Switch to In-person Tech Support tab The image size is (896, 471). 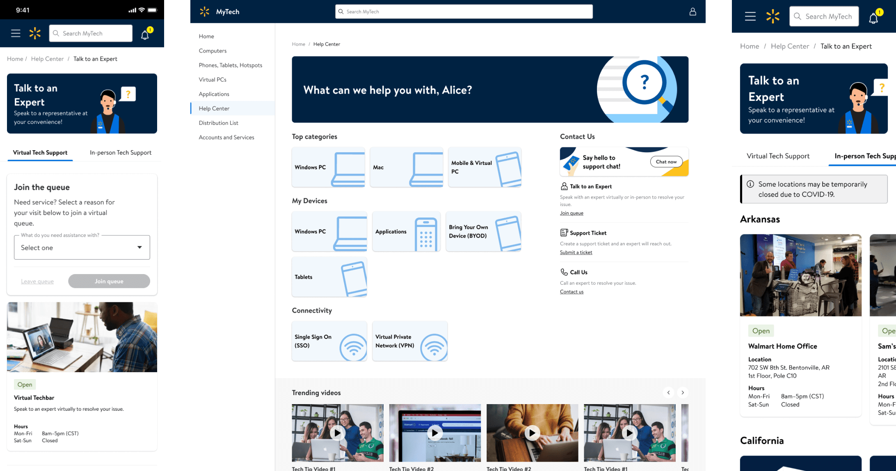pos(121,153)
